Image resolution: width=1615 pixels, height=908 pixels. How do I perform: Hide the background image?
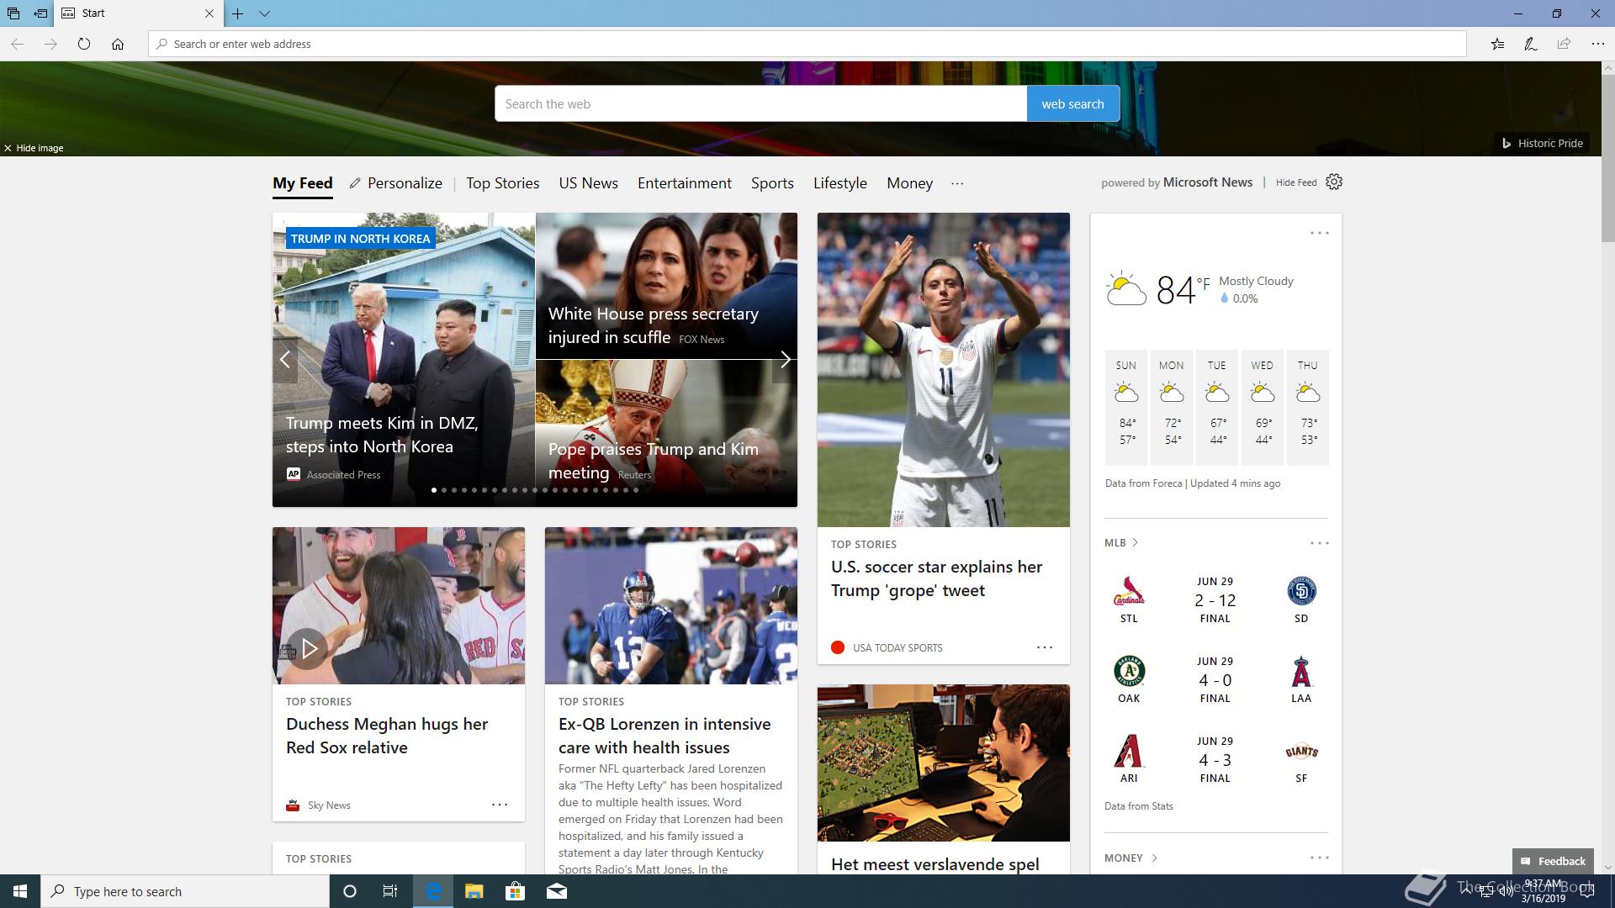[34, 148]
